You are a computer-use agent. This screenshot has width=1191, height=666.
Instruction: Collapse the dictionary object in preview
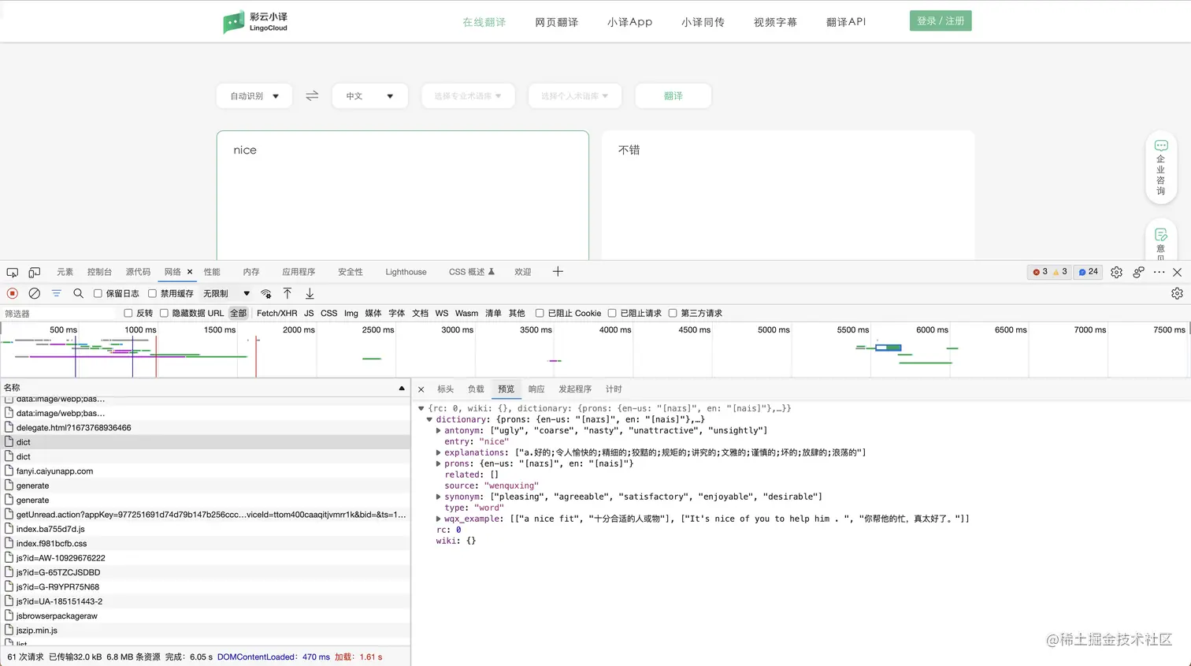tap(429, 419)
